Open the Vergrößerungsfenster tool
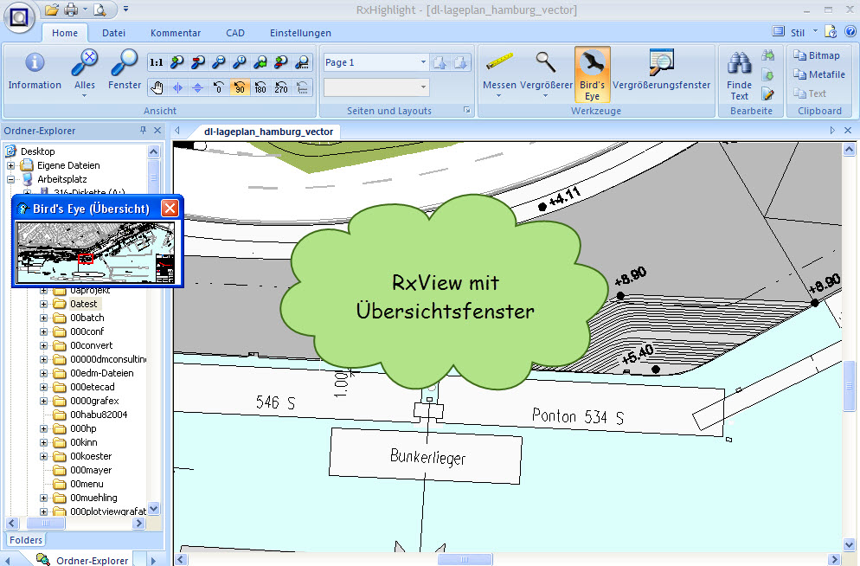 pos(661,70)
